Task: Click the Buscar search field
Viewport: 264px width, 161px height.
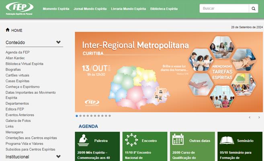Action: [224, 8]
